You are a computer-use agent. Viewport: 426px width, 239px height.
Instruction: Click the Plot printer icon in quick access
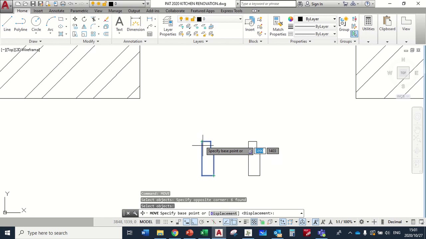point(63,4)
